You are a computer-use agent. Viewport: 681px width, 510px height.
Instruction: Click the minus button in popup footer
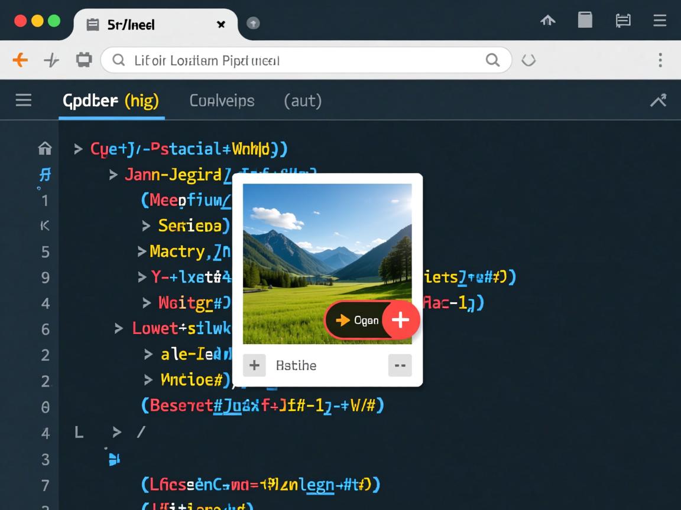point(400,365)
